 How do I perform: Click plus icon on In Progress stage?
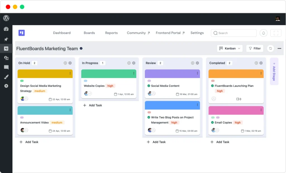point(129,63)
